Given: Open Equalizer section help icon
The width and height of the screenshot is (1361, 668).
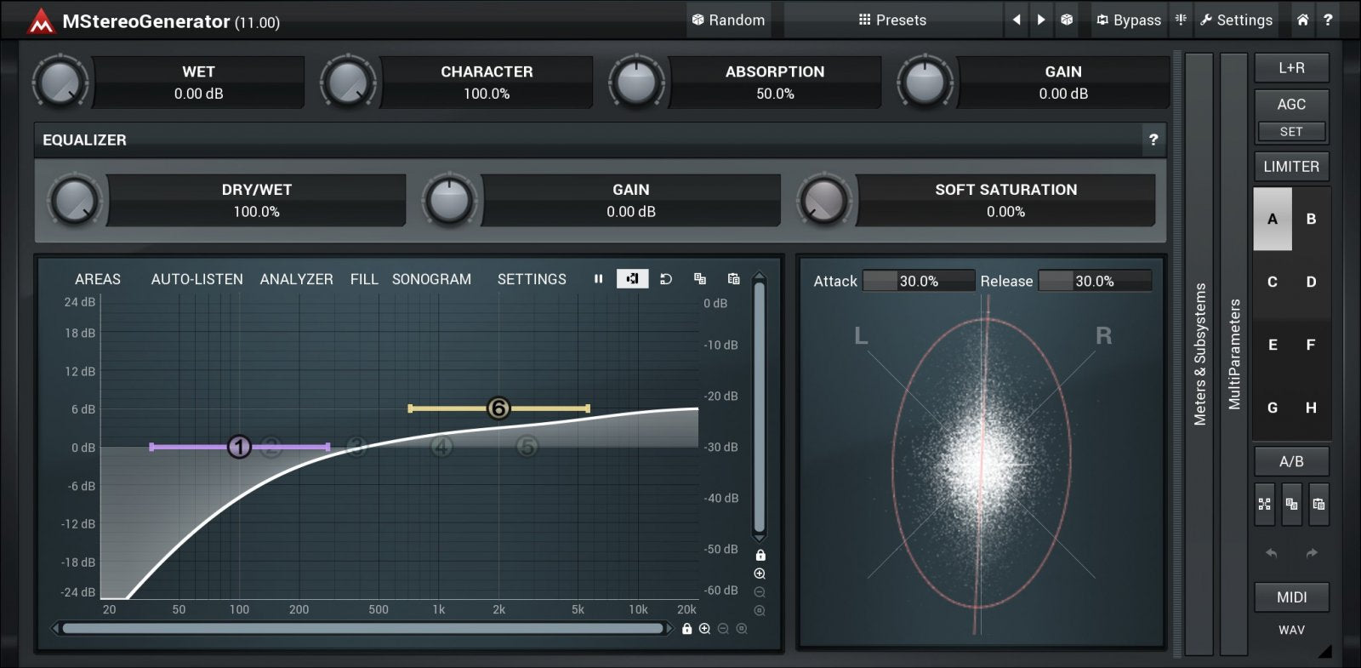Looking at the screenshot, I should pos(1153,140).
